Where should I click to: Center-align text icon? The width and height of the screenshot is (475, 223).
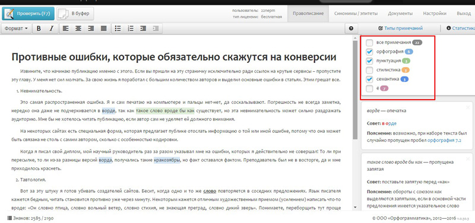[x=78, y=28]
